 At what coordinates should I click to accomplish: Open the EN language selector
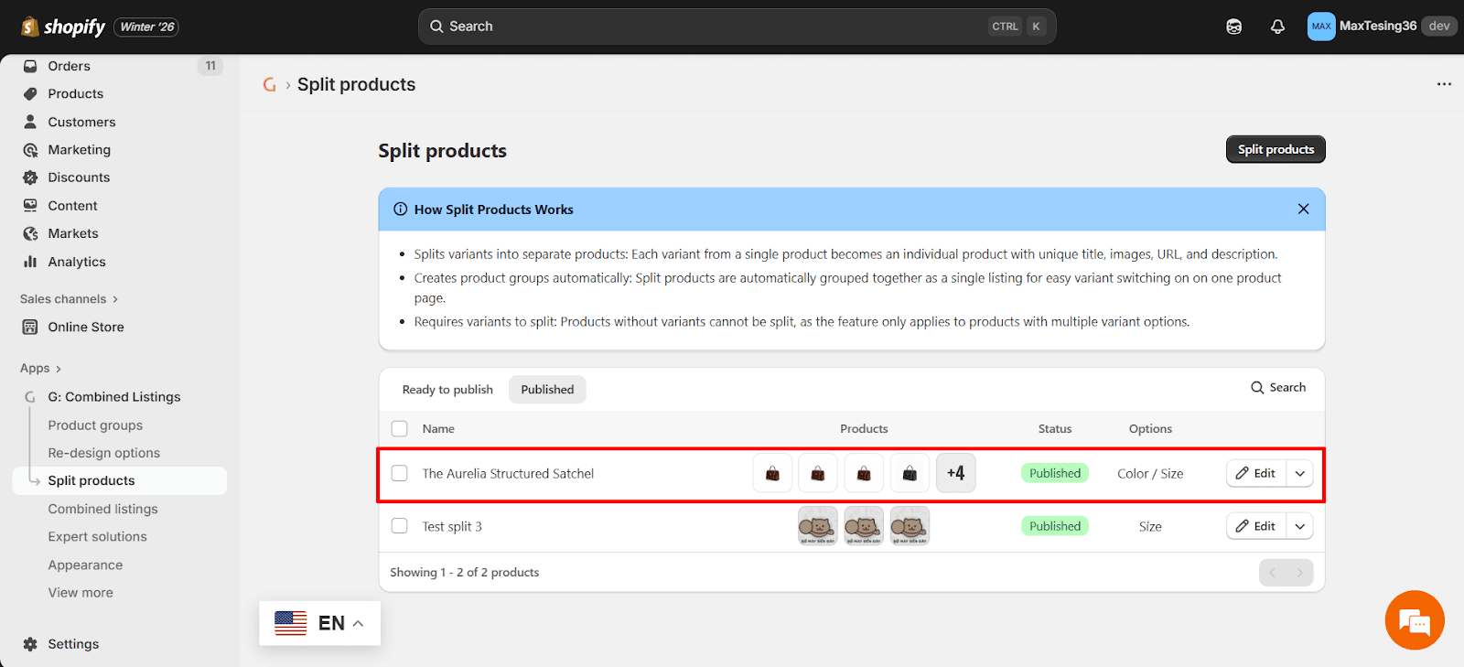pyautogui.click(x=319, y=623)
